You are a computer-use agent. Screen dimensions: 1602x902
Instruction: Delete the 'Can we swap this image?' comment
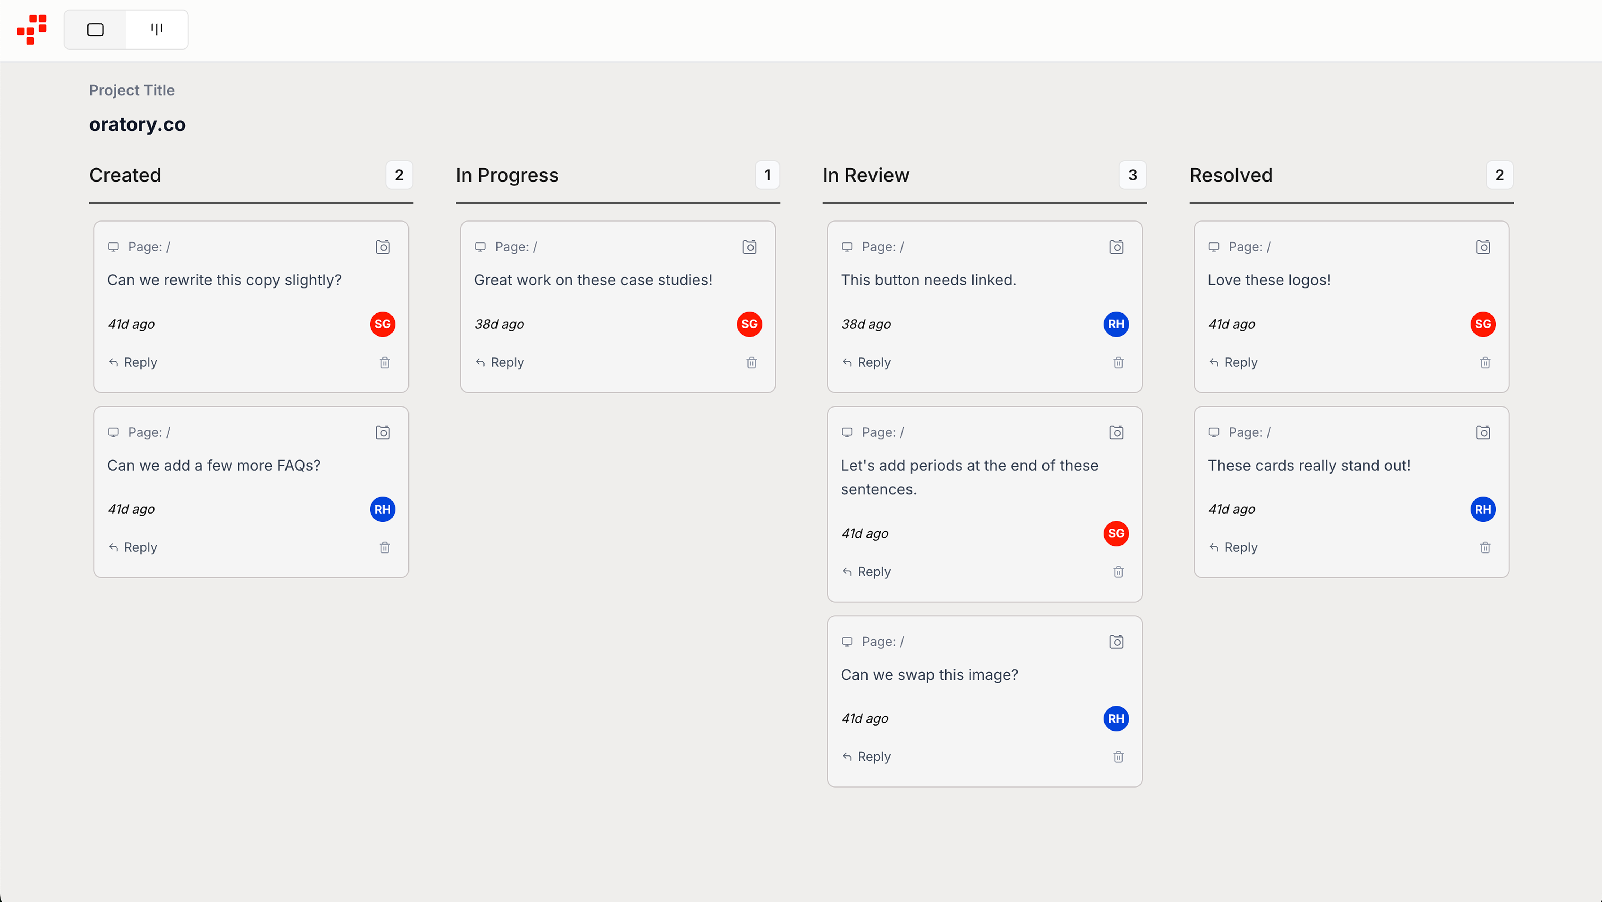[x=1118, y=757]
